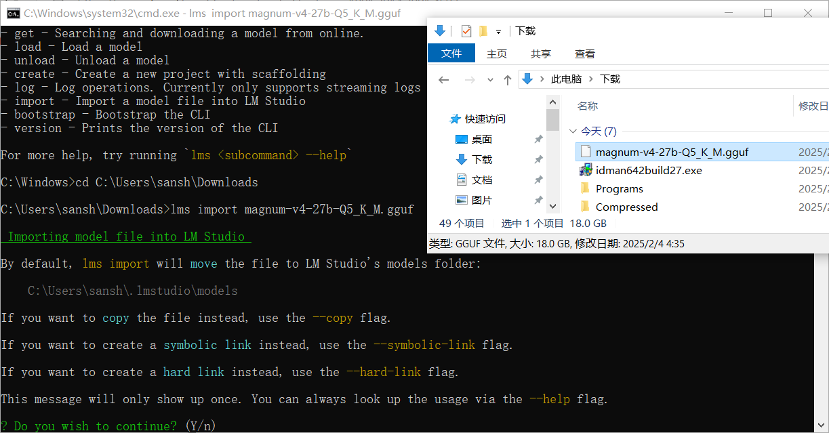Click the --copy flag text in cmd
Image resolution: width=829 pixels, height=433 pixels.
coord(333,318)
